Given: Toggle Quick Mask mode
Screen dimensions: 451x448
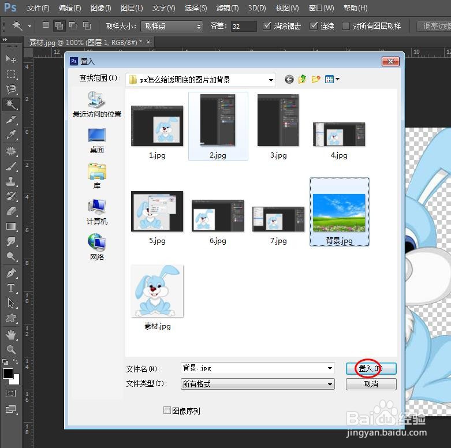Looking at the screenshot, I should 11,393.
